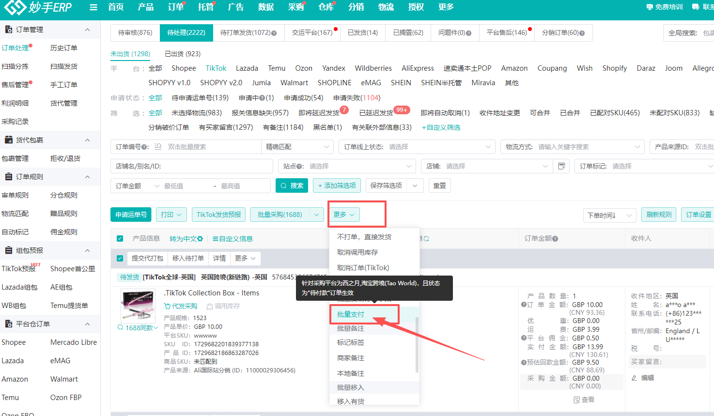This screenshot has height=416, width=714.
Task: Click the product thumbnail image
Action: click(138, 306)
